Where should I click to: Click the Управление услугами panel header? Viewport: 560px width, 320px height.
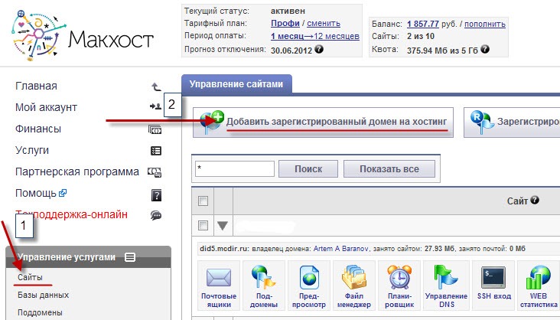point(89,257)
